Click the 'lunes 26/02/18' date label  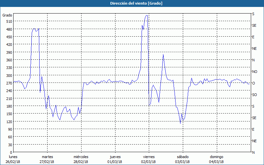tap(13, 159)
